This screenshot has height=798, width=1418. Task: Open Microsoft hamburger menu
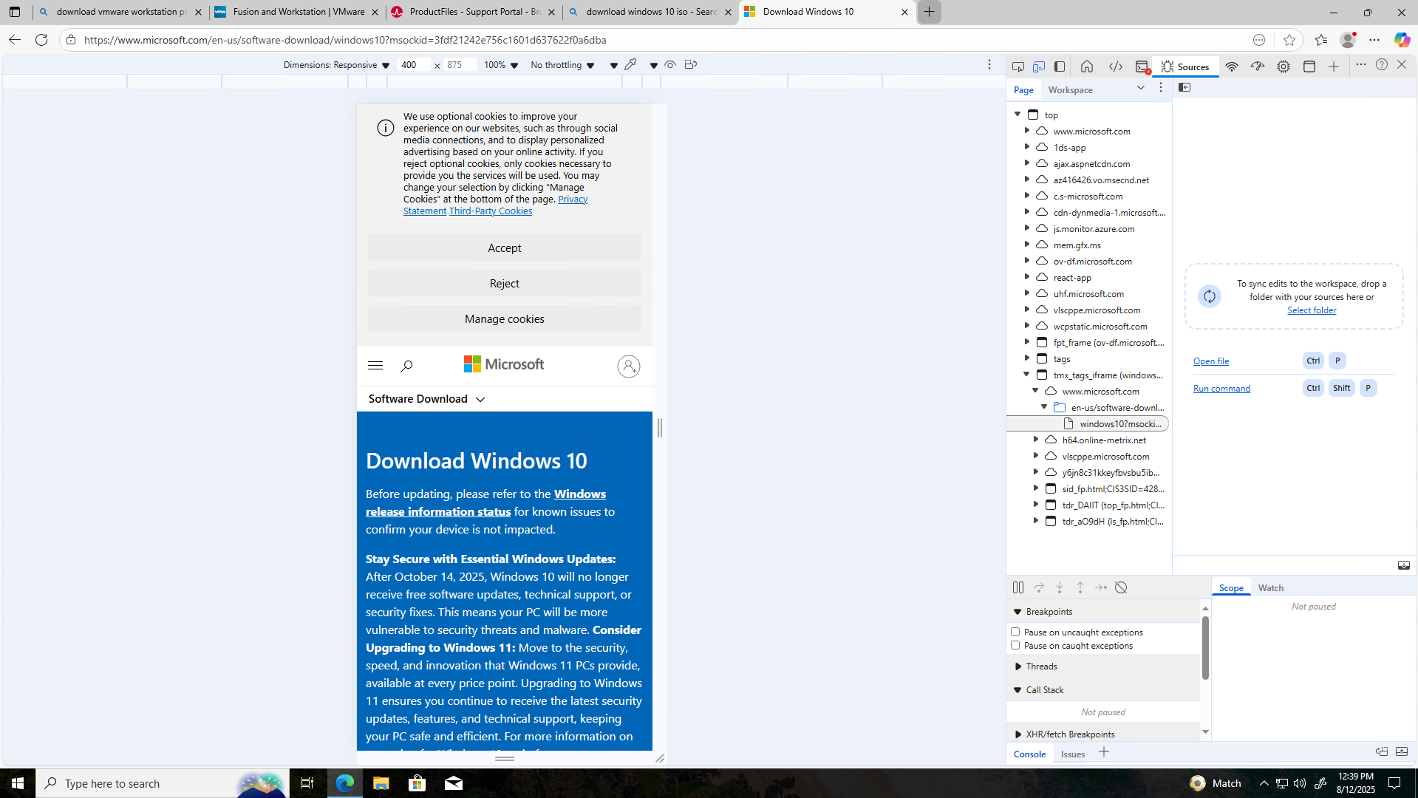375,366
